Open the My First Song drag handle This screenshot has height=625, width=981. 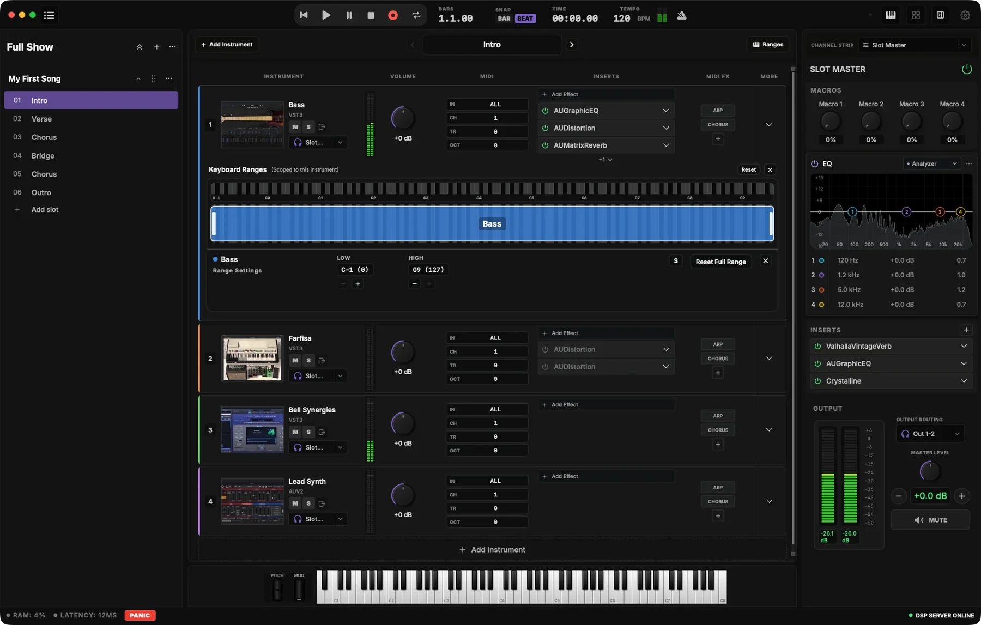pos(154,79)
